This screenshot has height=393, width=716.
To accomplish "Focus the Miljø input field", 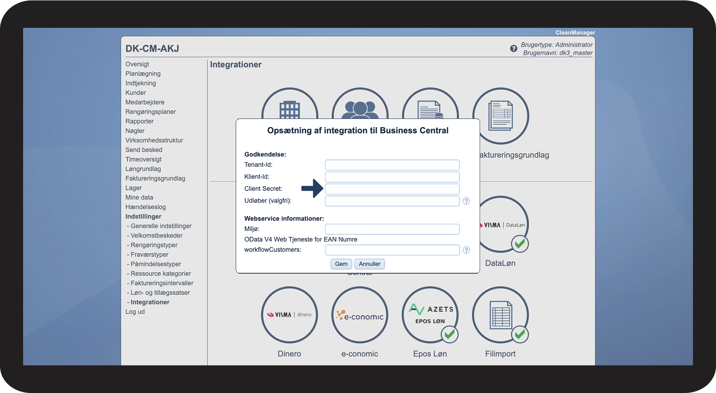I will click(392, 229).
